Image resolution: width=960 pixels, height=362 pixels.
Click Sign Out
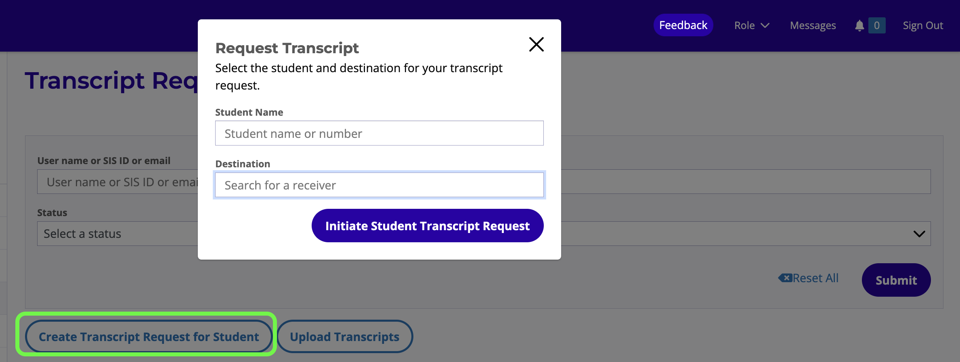point(923,25)
